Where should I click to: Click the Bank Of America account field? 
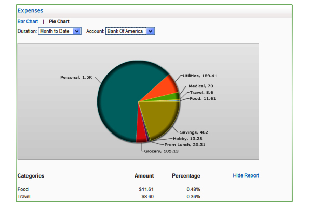130,31
